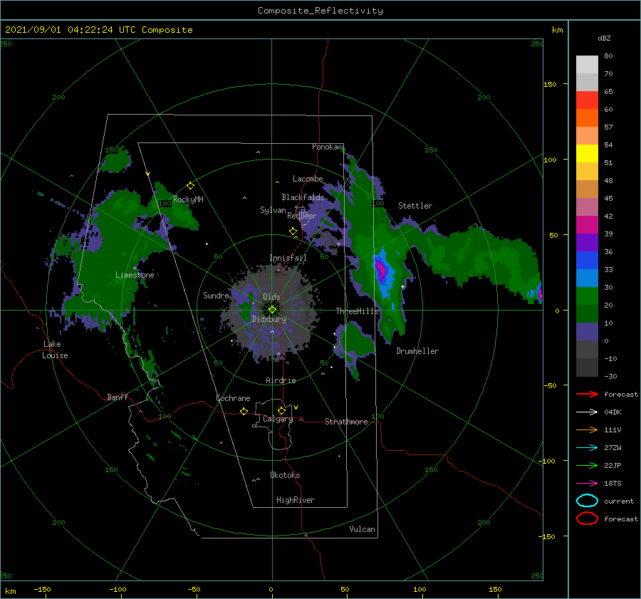
Task: Click the Sylvan label on map
Action: click(273, 210)
